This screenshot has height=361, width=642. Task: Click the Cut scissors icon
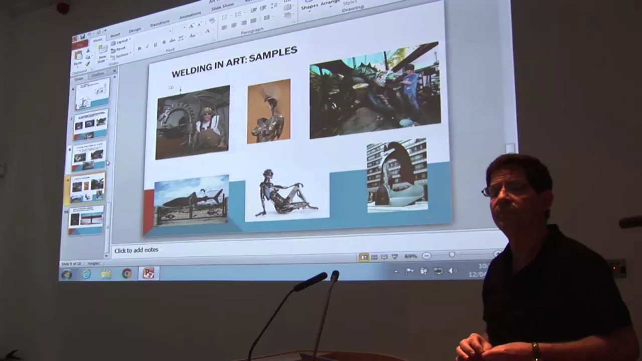pos(88,51)
